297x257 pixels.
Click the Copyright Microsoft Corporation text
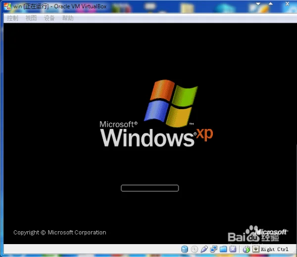coord(60,233)
